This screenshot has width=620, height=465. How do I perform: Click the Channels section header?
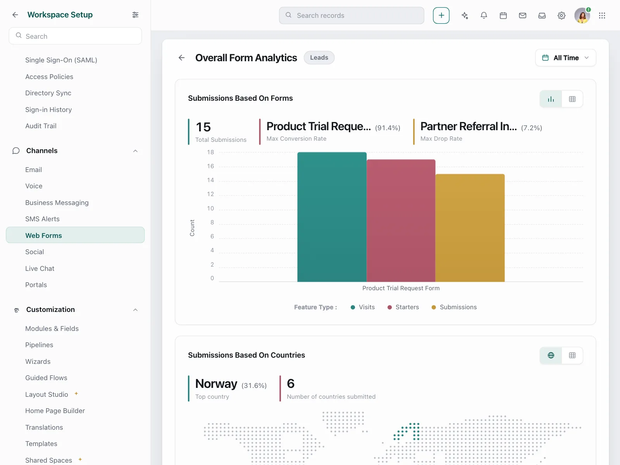coord(75,151)
